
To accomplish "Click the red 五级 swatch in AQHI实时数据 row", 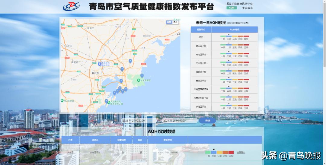I will (x=231, y=152).
